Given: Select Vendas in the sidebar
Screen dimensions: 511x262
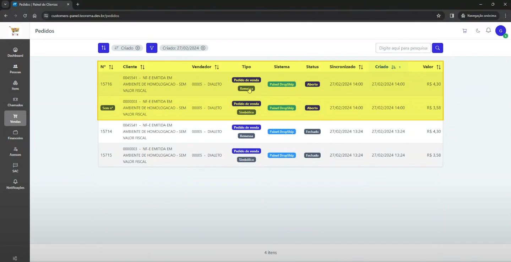Looking at the screenshot, I should [x=15, y=118].
